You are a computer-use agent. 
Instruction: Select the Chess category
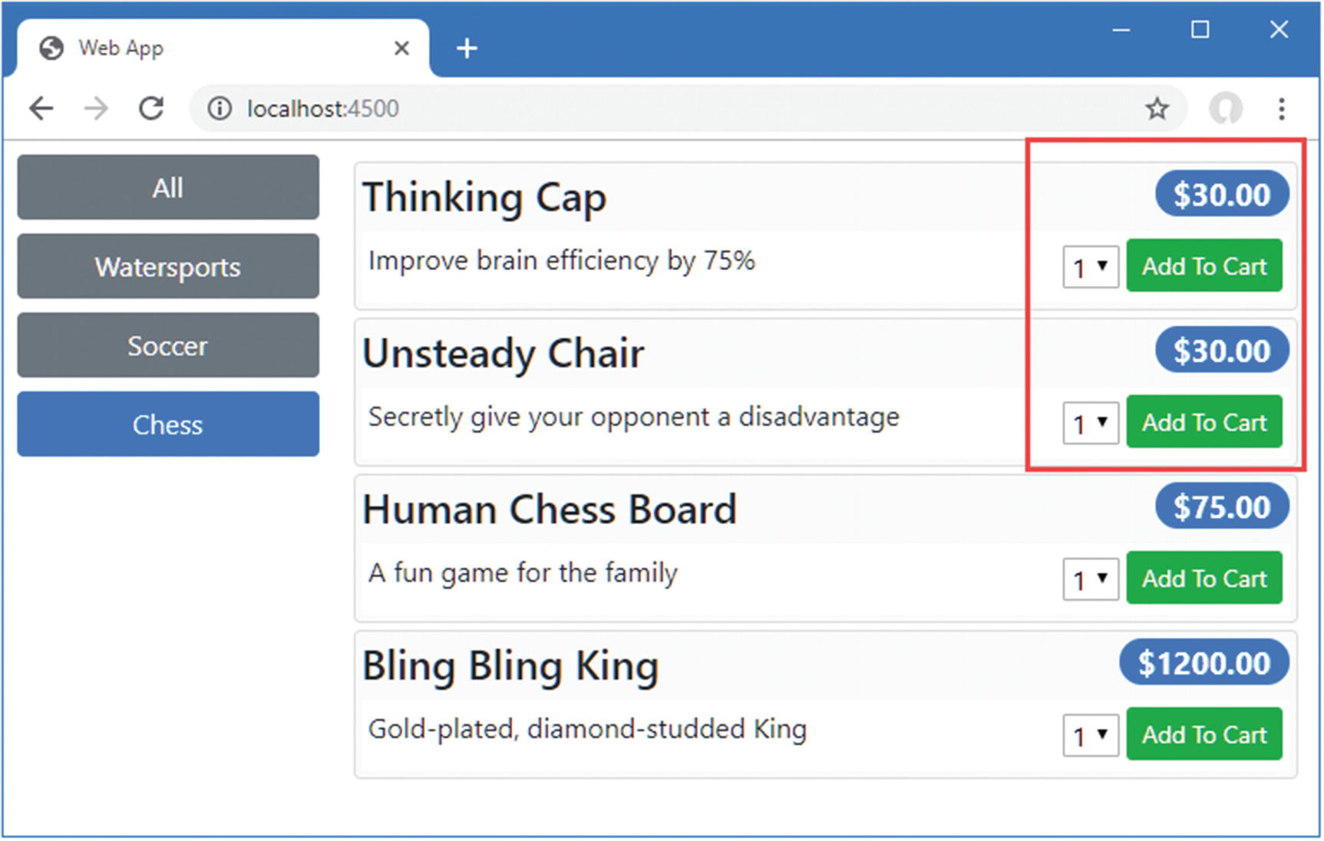(x=168, y=424)
